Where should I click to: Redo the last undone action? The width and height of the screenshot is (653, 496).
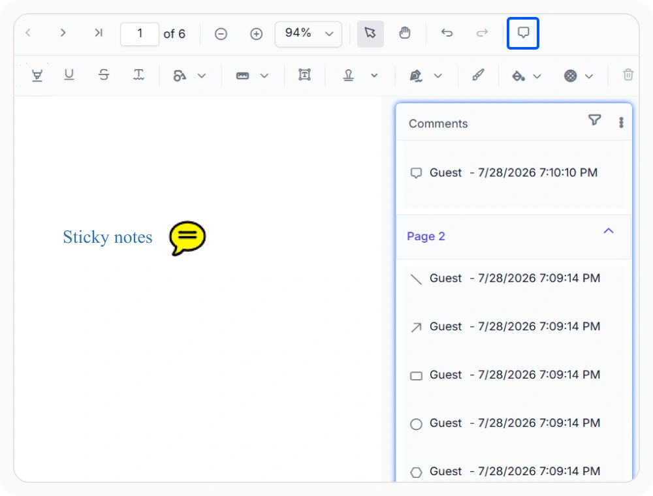click(482, 33)
